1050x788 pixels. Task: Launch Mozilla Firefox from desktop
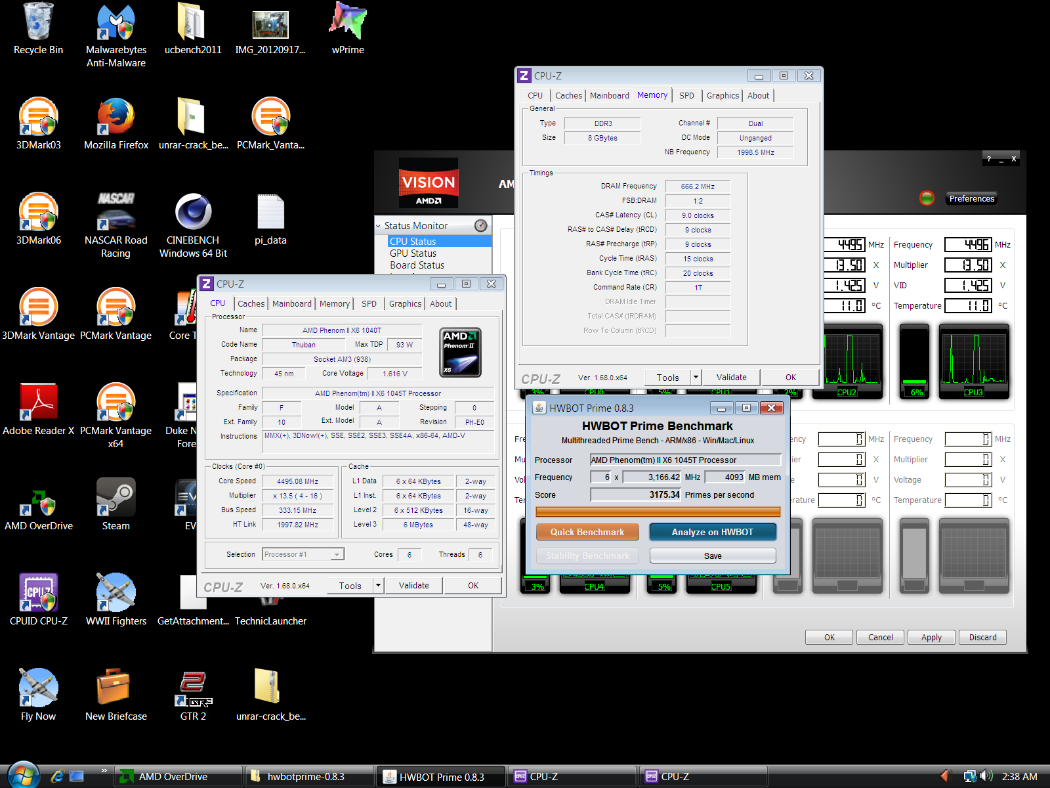[x=116, y=125]
